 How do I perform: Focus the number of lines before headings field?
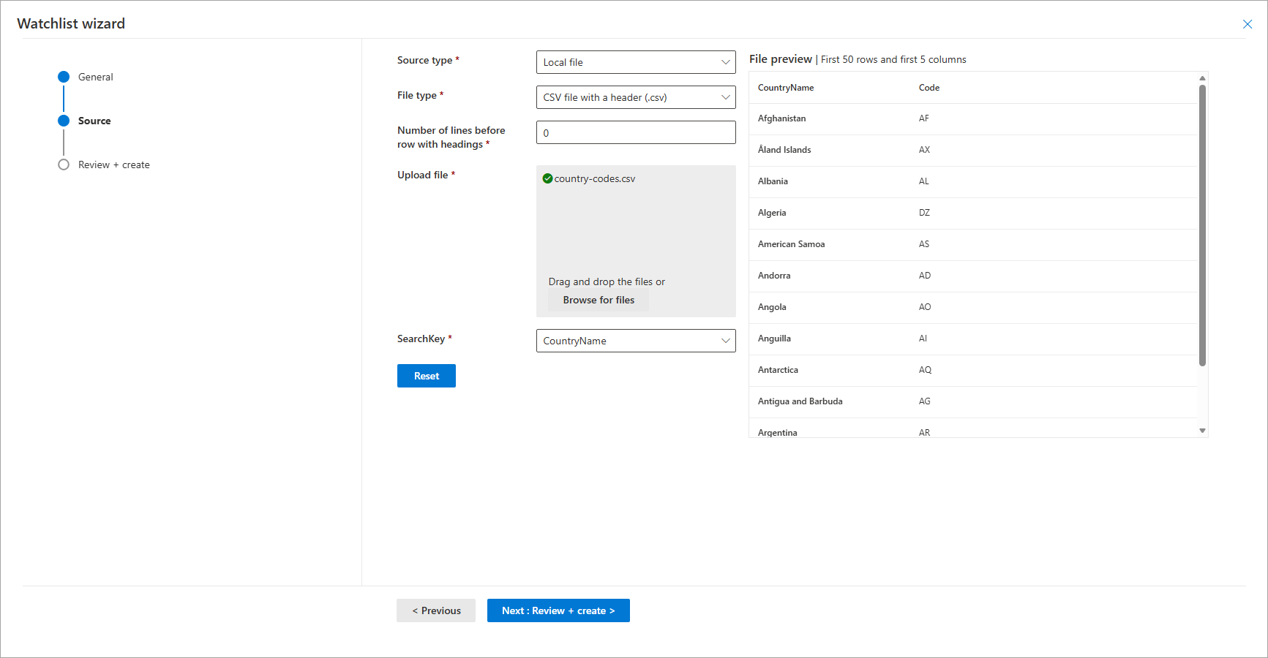(635, 132)
